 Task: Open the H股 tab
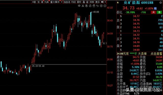(x=34, y=2)
